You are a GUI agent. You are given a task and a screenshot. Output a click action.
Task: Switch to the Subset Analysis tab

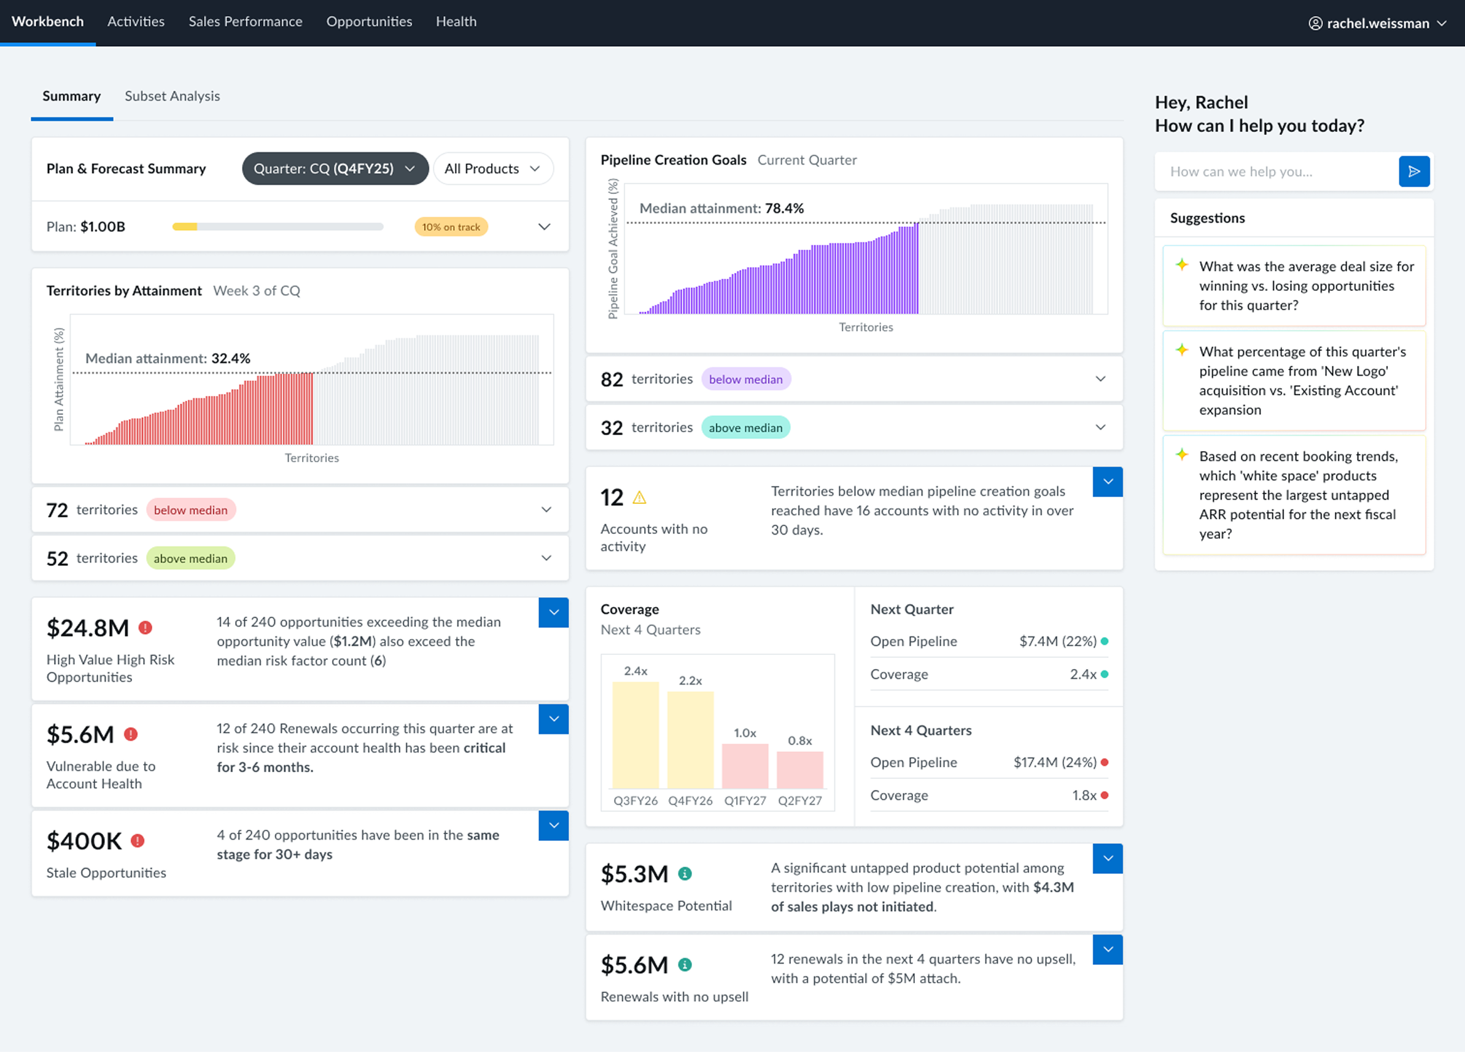pos(173,96)
